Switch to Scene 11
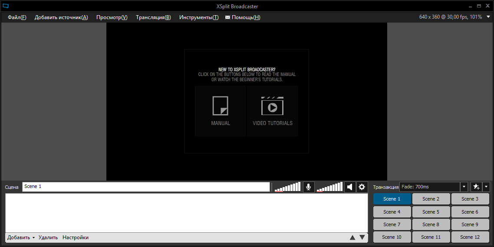The image size is (494, 247). [431, 237]
